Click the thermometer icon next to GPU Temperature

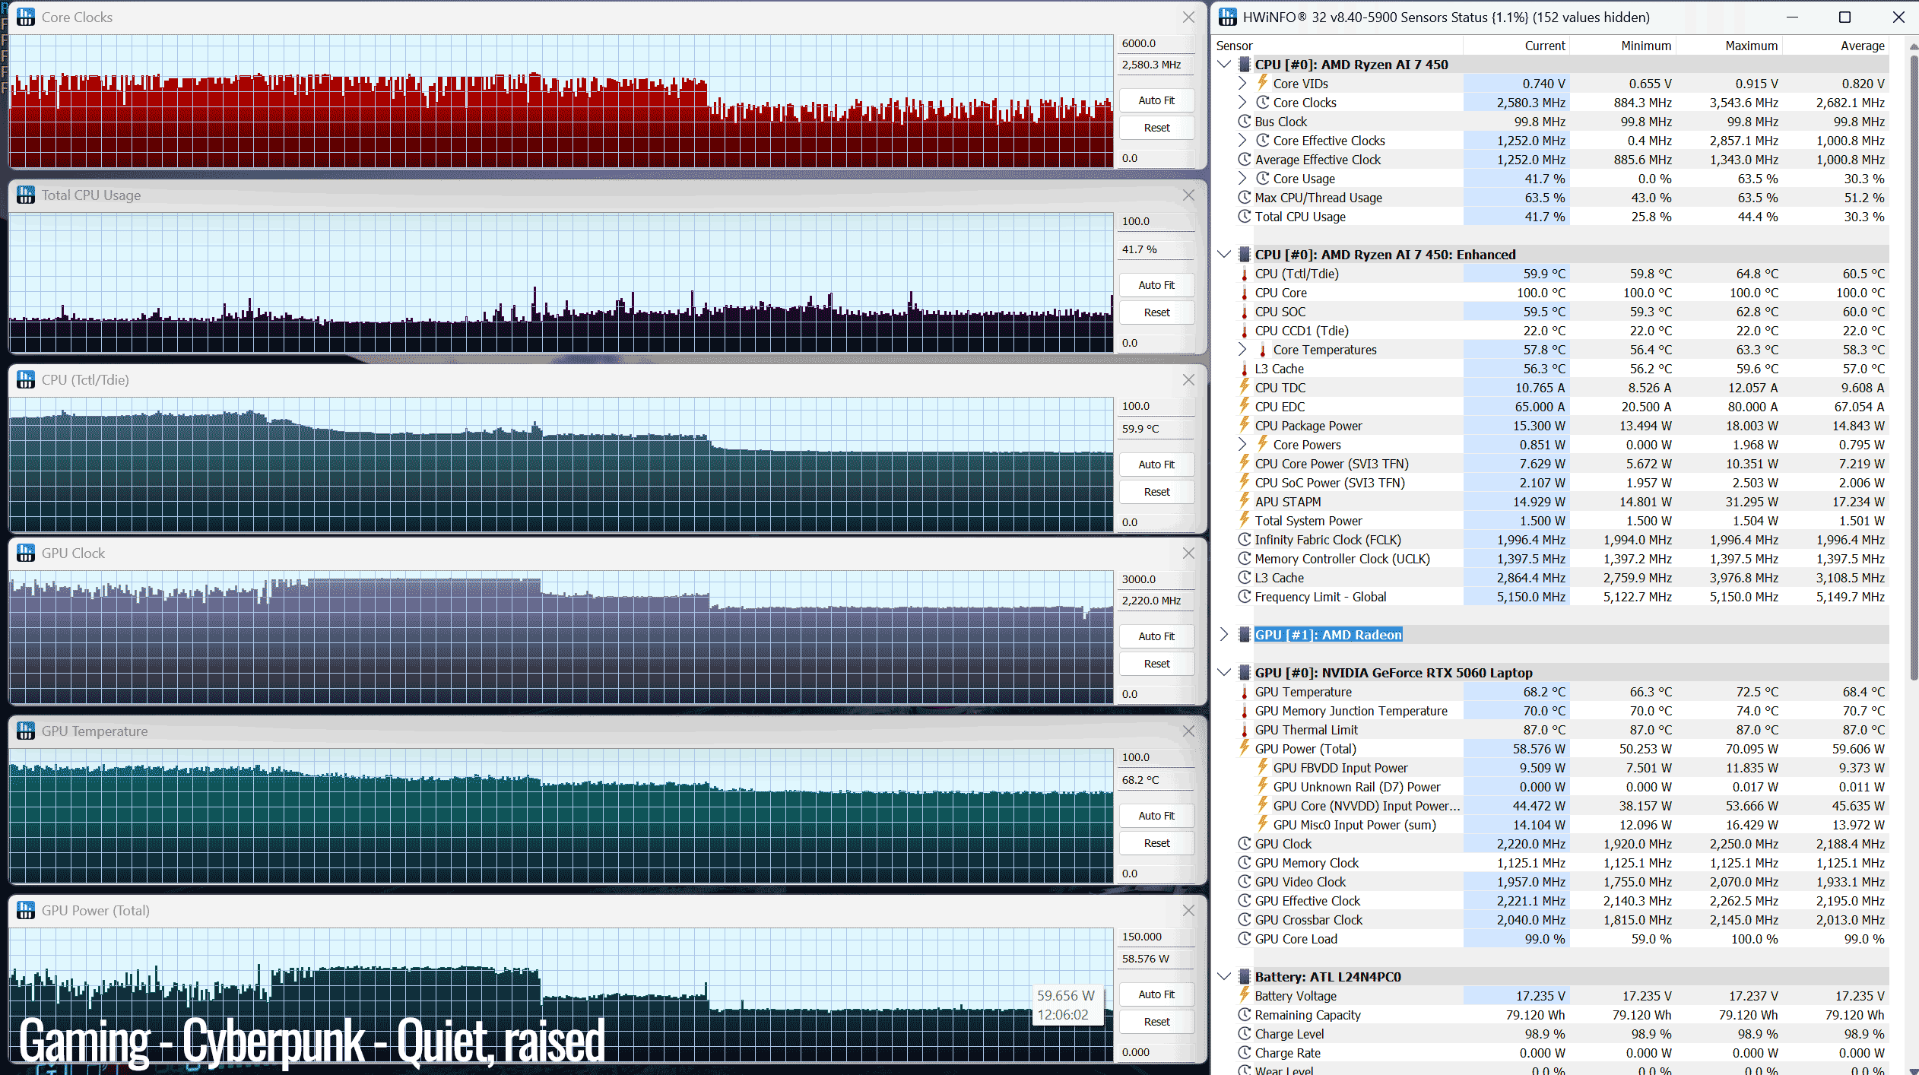coord(1245,692)
